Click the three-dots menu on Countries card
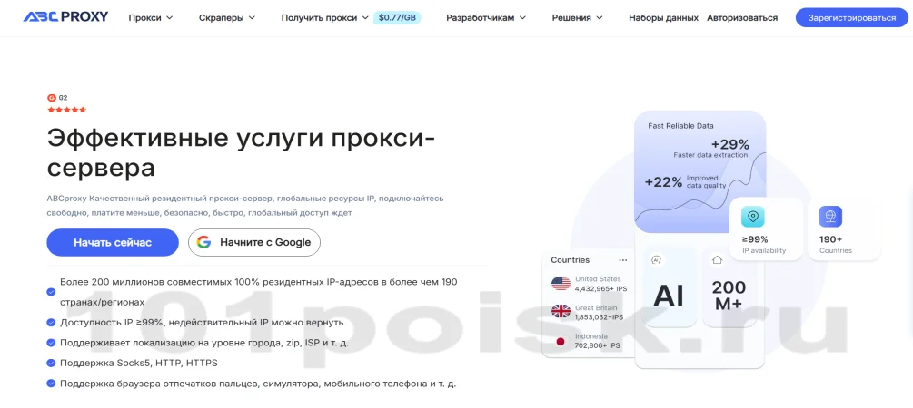Image resolution: width=913 pixels, height=408 pixels. pyautogui.click(x=623, y=260)
